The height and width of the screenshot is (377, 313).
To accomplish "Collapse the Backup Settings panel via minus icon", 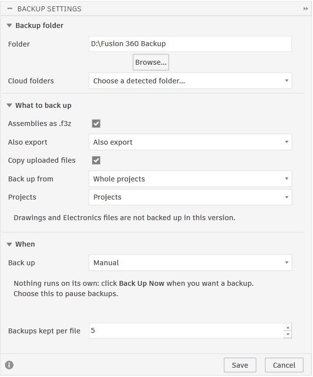I will tap(10, 9).
